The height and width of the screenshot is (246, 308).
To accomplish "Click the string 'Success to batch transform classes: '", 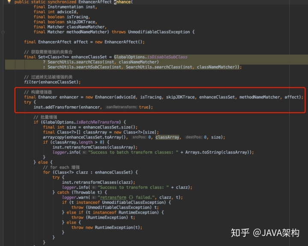I will [x=133, y=152].
